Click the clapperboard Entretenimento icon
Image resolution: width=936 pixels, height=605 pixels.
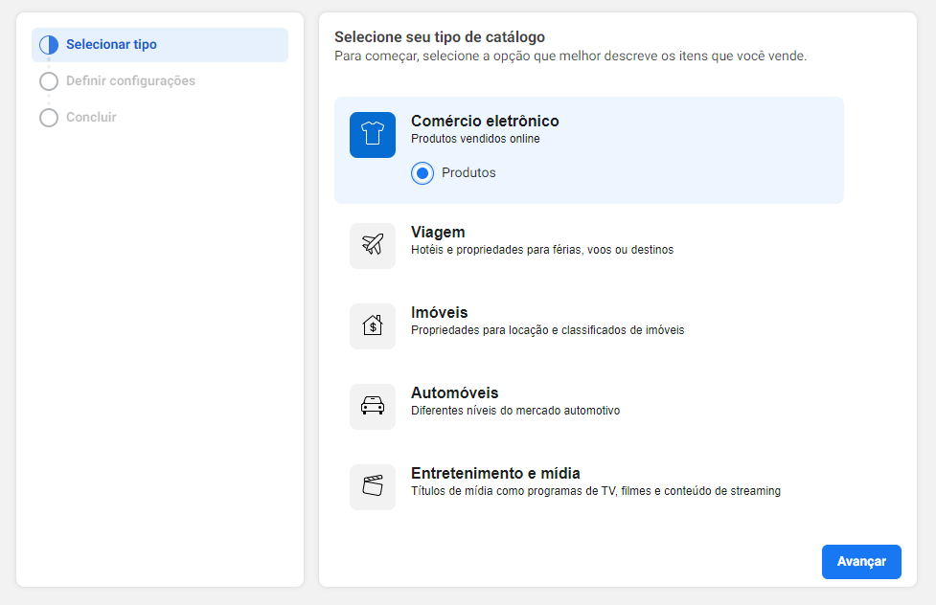coord(373,487)
